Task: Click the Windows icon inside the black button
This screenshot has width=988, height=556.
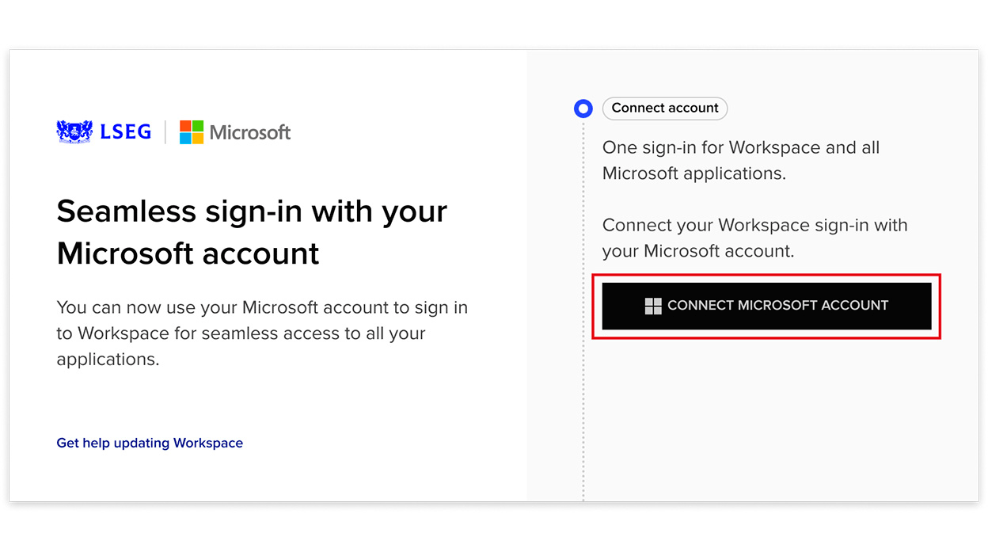Action: click(653, 306)
